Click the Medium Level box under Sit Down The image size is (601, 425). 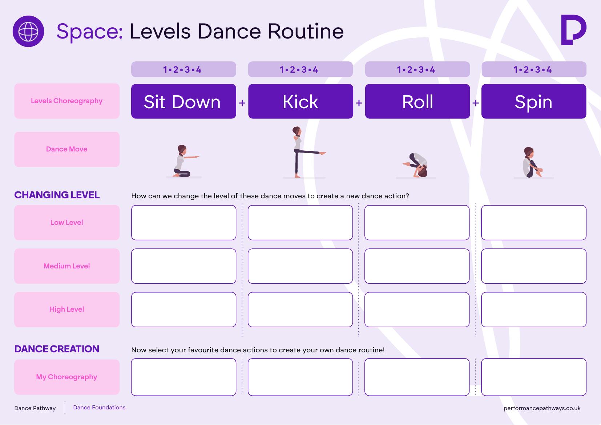coord(183,266)
